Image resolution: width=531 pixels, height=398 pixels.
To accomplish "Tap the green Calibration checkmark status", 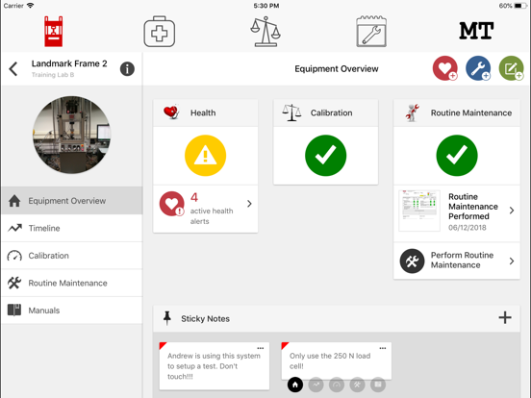I will [325, 156].
